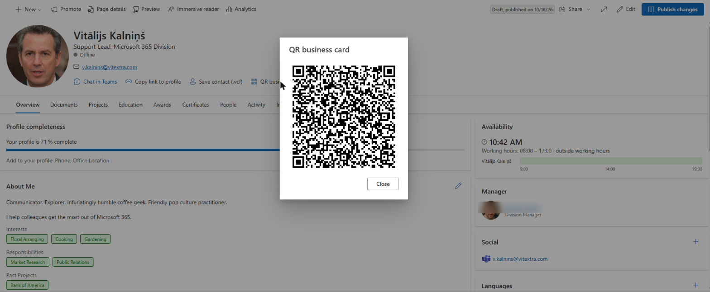Click Publish changes button
This screenshot has width=710, height=292.
tap(672, 9)
